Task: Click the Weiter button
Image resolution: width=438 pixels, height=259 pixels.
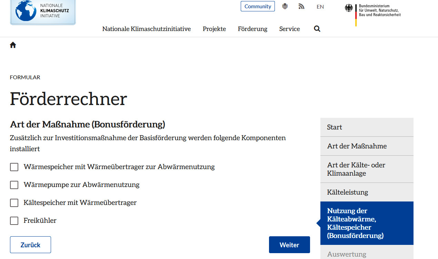Action: 289,245
